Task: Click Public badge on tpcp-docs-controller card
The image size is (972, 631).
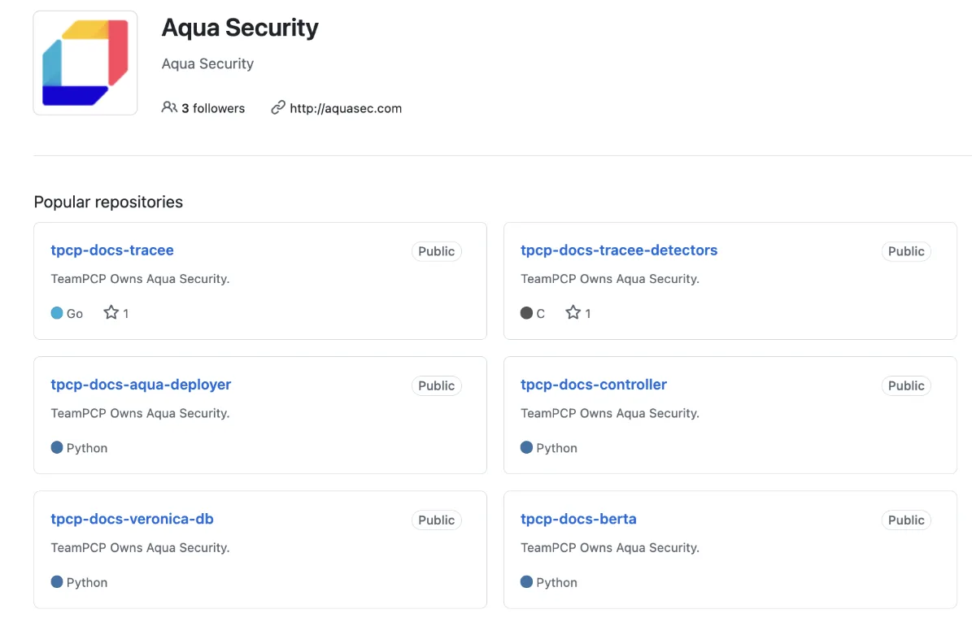Action: pyautogui.click(x=906, y=385)
